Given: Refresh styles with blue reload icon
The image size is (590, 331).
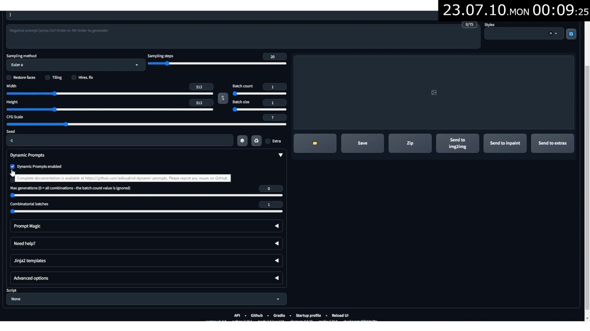Looking at the screenshot, I should 571,34.
